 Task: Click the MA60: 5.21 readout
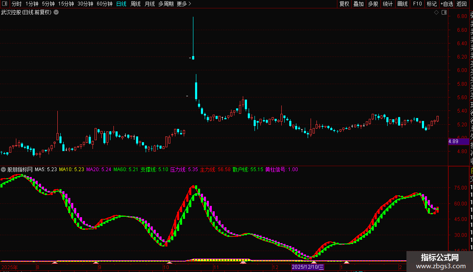(126, 169)
